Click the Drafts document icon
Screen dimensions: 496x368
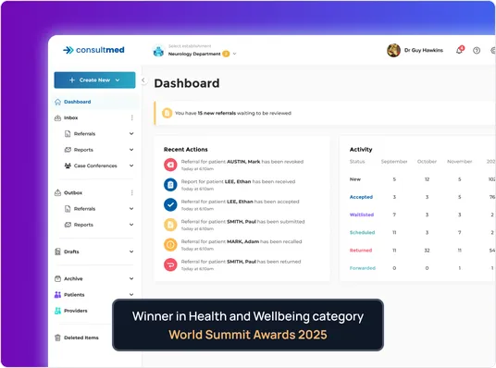[57, 251]
